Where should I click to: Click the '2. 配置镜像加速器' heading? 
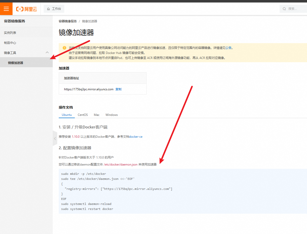coord(75,148)
